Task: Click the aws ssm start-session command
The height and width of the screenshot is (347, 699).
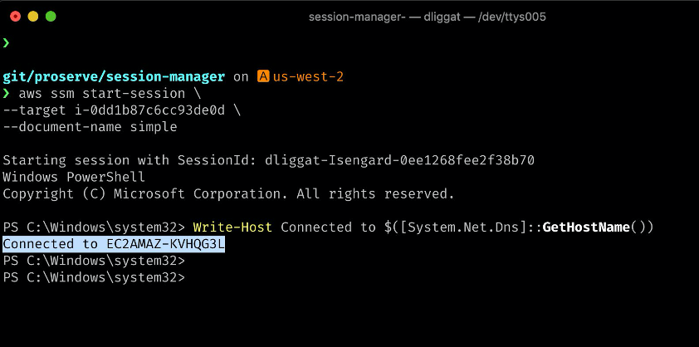Action: [x=101, y=94]
